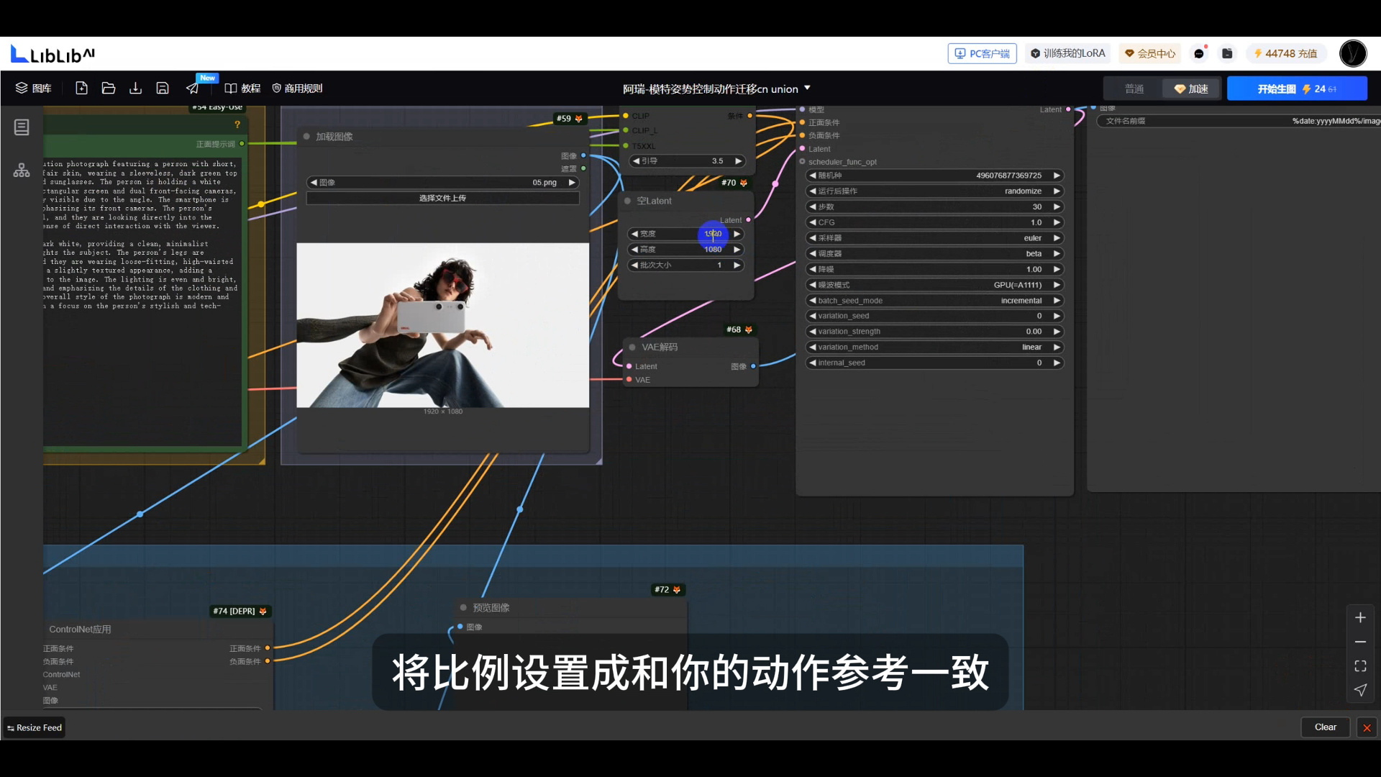Click 选择文件上传 to upload a file

click(x=443, y=197)
